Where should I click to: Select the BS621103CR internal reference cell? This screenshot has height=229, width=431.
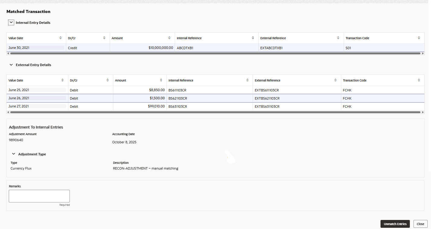pyautogui.click(x=210, y=98)
